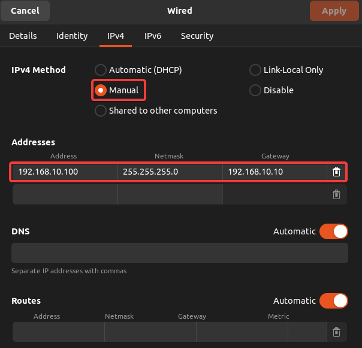Click the 192.168.10.10 gateway field

pyautogui.click(x=274, y=172)
